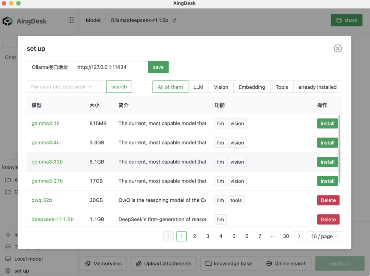This screenshot has height=276, width=370.
Task: Open the knowledge base folder button
Action: pyautogui.click(x=229, y=263)
